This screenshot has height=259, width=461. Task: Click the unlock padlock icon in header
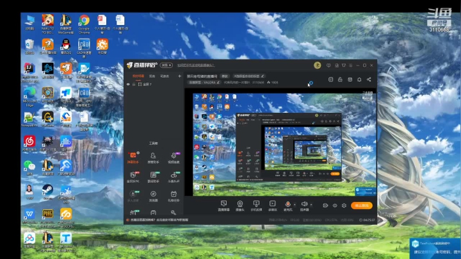[340, 79]
